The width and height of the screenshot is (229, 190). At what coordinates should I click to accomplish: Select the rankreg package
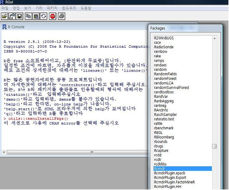tap(183, 106)
